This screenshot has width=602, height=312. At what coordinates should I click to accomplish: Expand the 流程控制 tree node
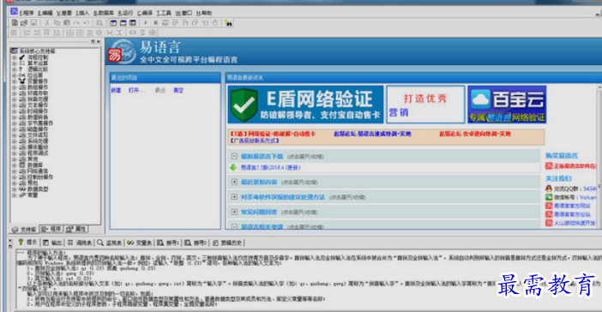tap(15, 57)
